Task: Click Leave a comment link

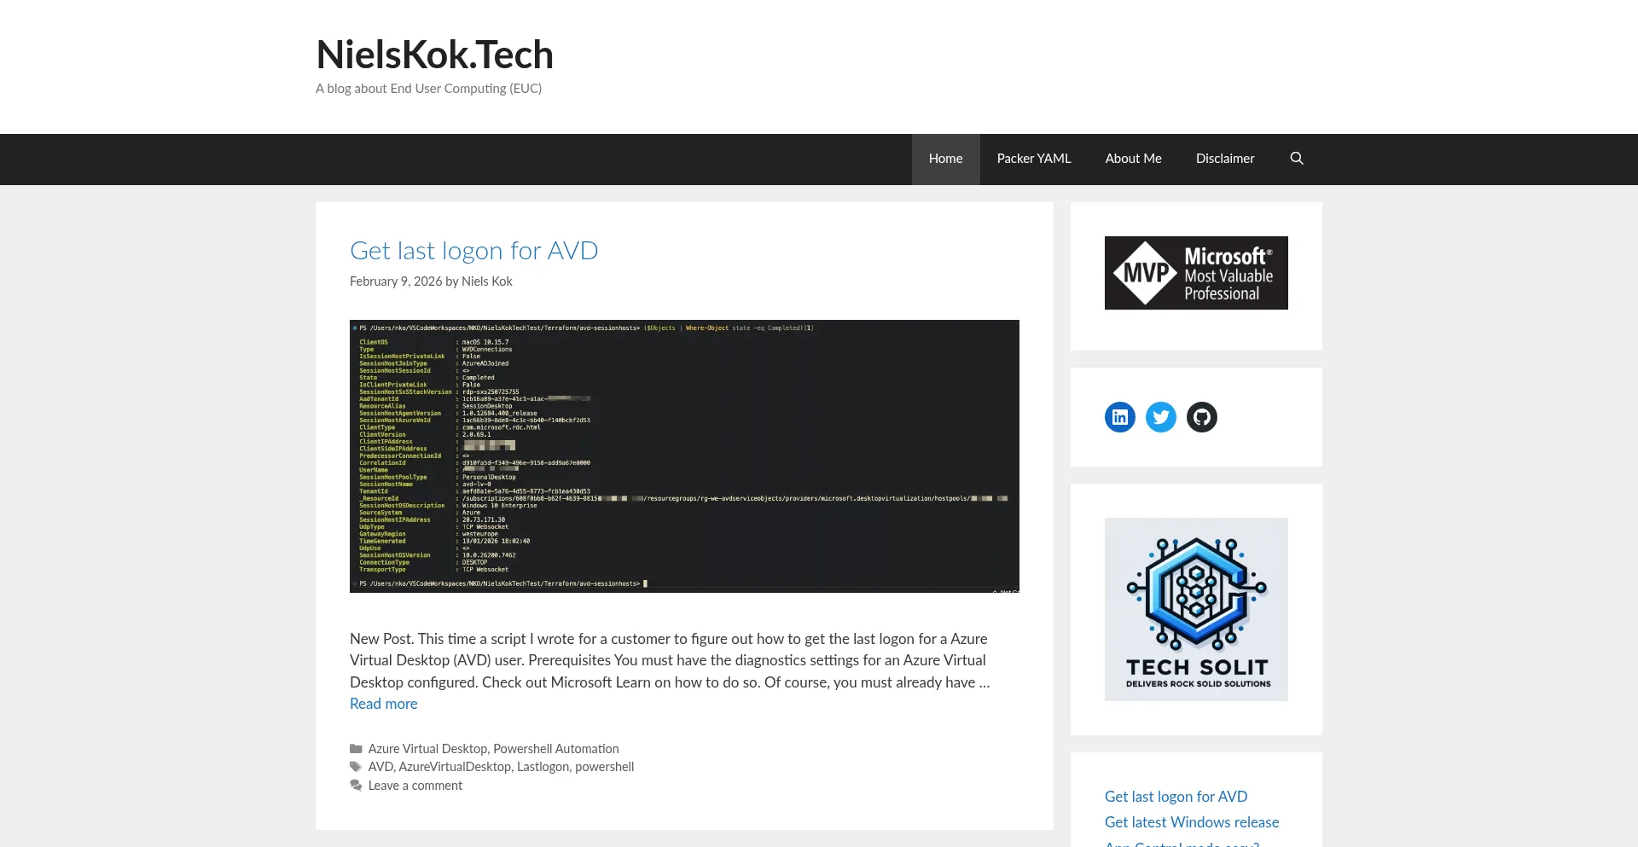Action: (415, 786)
